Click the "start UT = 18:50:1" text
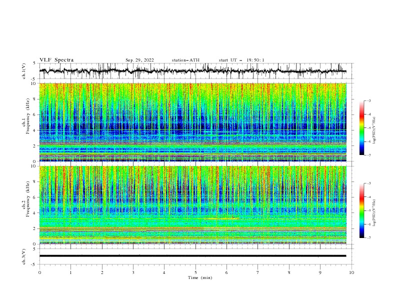The height and width of the screenshot is (306, 396). pyautogui.click(x=241, y=60)
